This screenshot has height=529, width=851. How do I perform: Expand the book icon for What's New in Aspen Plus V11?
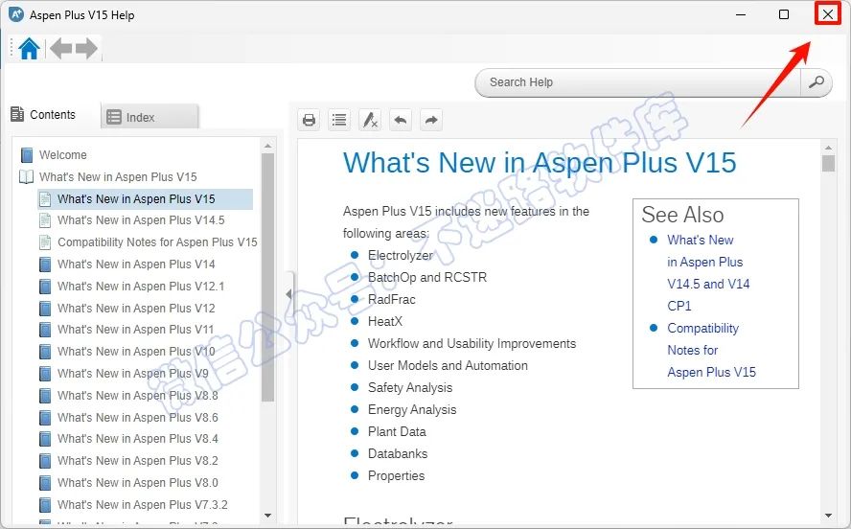45,330
